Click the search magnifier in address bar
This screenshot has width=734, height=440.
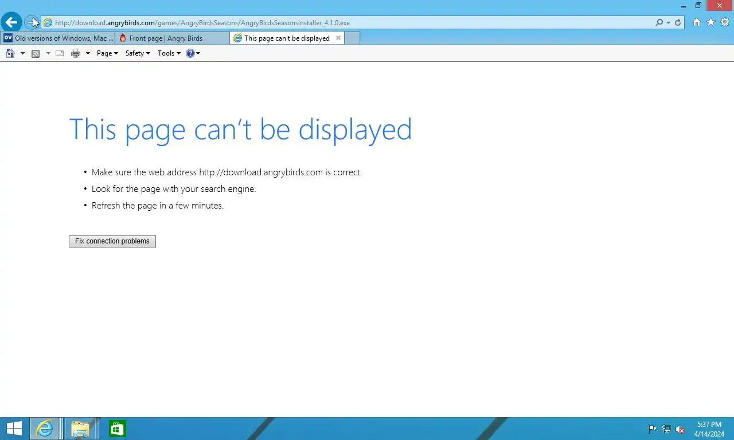tap(659, 23)
